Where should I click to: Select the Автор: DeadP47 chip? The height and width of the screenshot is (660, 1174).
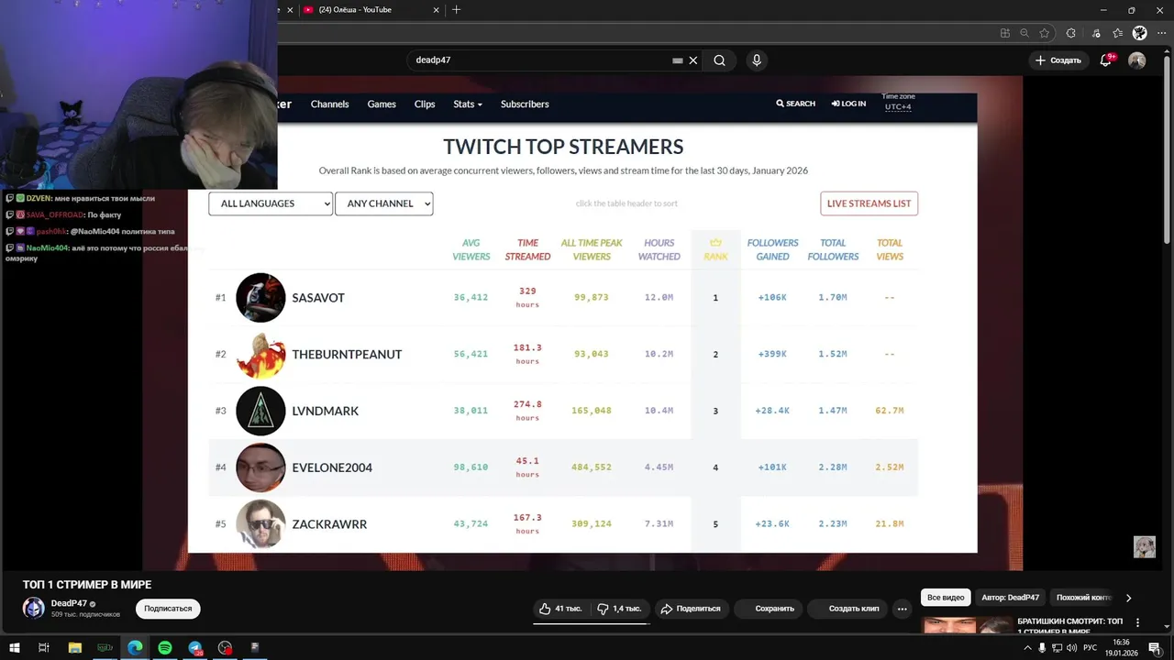click(x=1010, y=598)
